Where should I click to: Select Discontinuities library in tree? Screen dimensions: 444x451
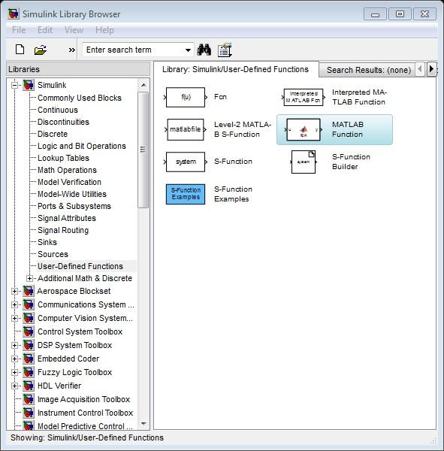point(64,122)
